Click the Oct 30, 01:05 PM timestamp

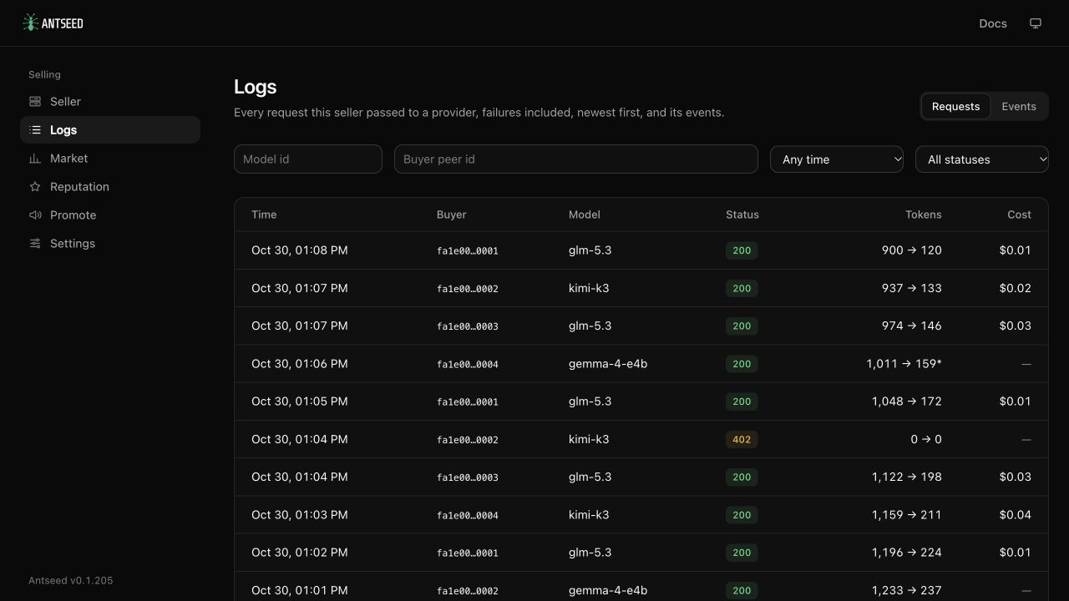[300, 402]
